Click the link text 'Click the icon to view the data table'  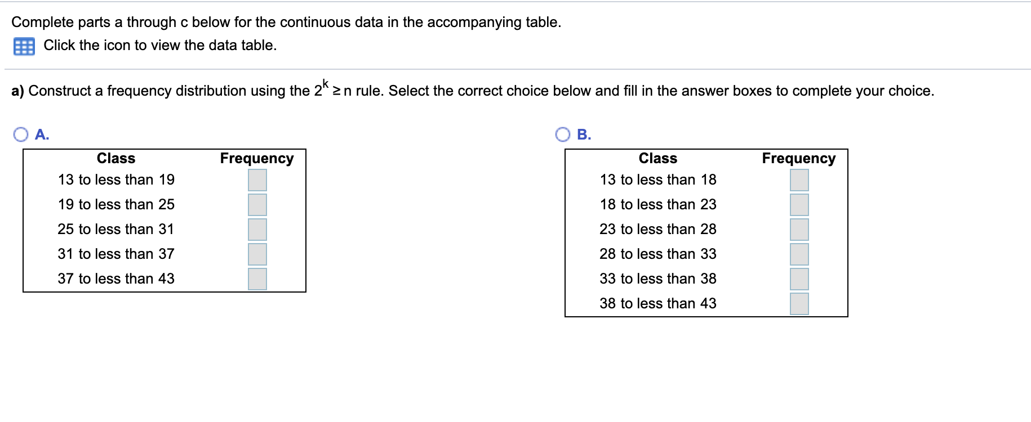(159, 46)
